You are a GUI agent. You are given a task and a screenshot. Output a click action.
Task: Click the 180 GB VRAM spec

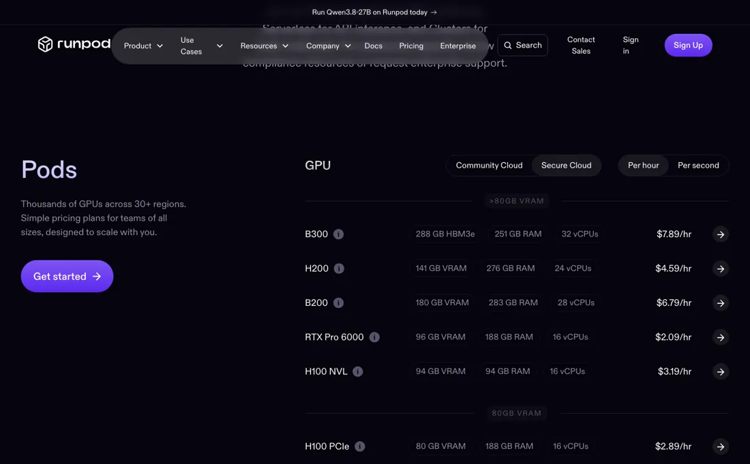click(442, 303)
